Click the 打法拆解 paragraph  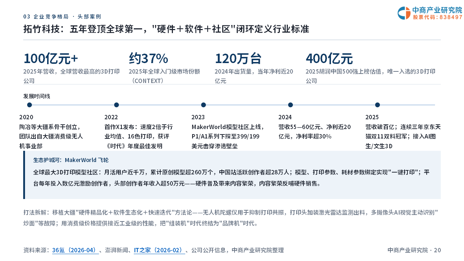[x=231, y=217]
